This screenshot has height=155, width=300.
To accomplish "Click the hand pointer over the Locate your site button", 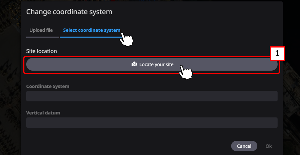I will coord(186,72).
